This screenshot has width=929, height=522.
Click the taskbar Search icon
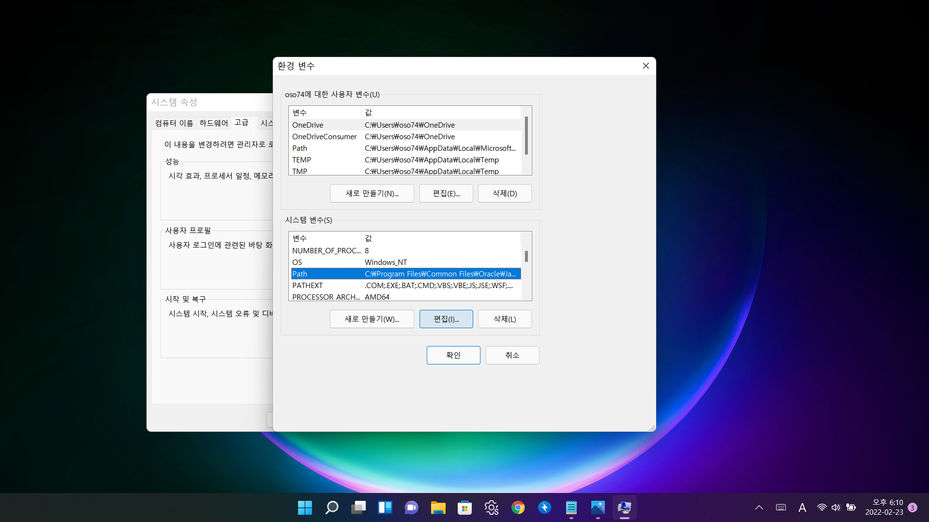tap(332, 507)
